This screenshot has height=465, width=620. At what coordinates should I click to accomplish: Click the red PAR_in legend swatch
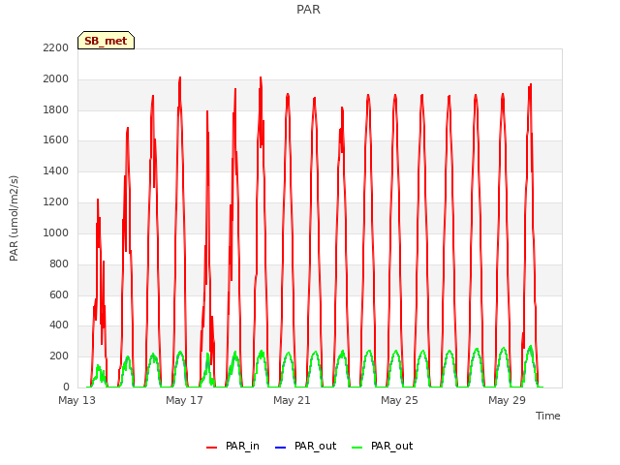211,448
